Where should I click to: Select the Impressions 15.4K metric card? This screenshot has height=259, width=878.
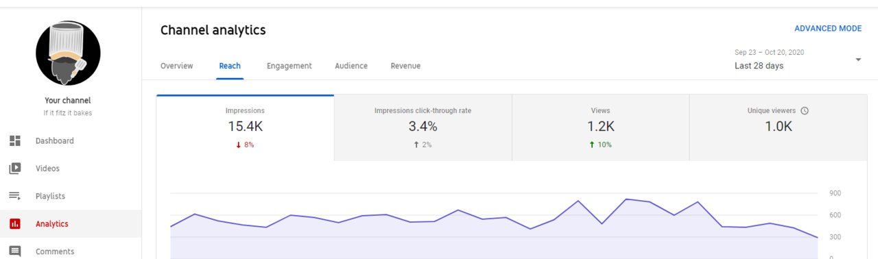(x=246, y=127)
